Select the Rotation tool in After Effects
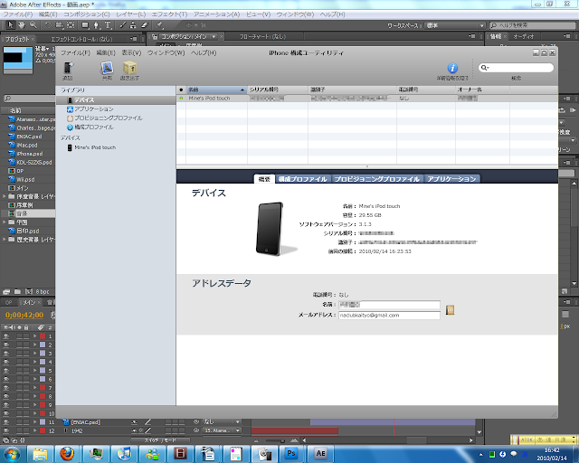Viewport: 579px width, 463px height. click(48, 25)
